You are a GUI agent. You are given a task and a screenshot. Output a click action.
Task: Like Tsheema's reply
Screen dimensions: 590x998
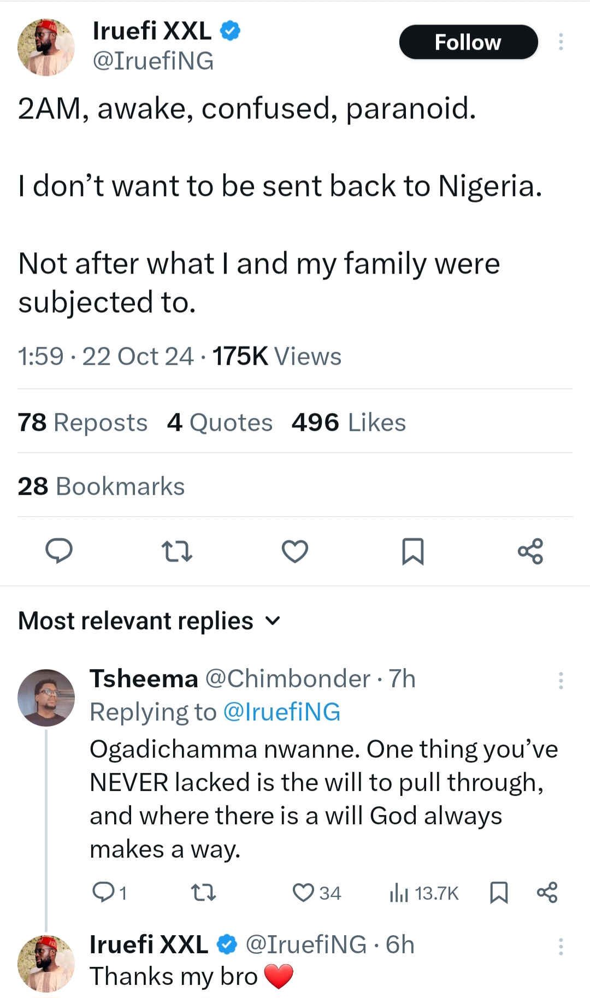point(304,893)
